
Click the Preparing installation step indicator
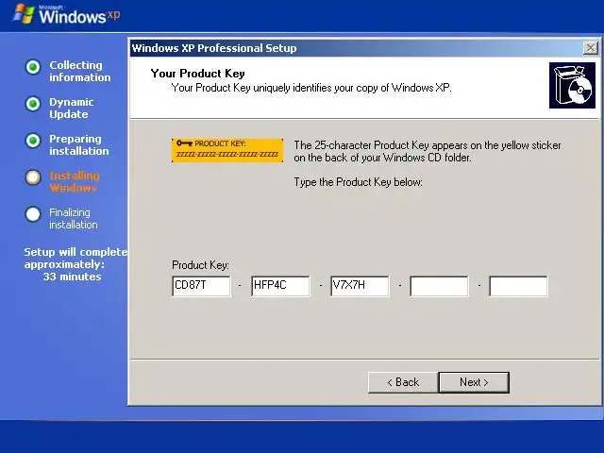tap(33, 141)
